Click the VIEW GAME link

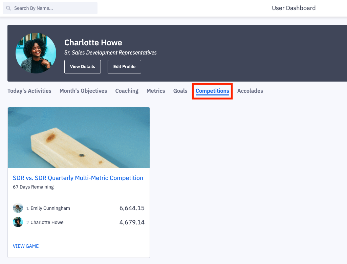26,246
